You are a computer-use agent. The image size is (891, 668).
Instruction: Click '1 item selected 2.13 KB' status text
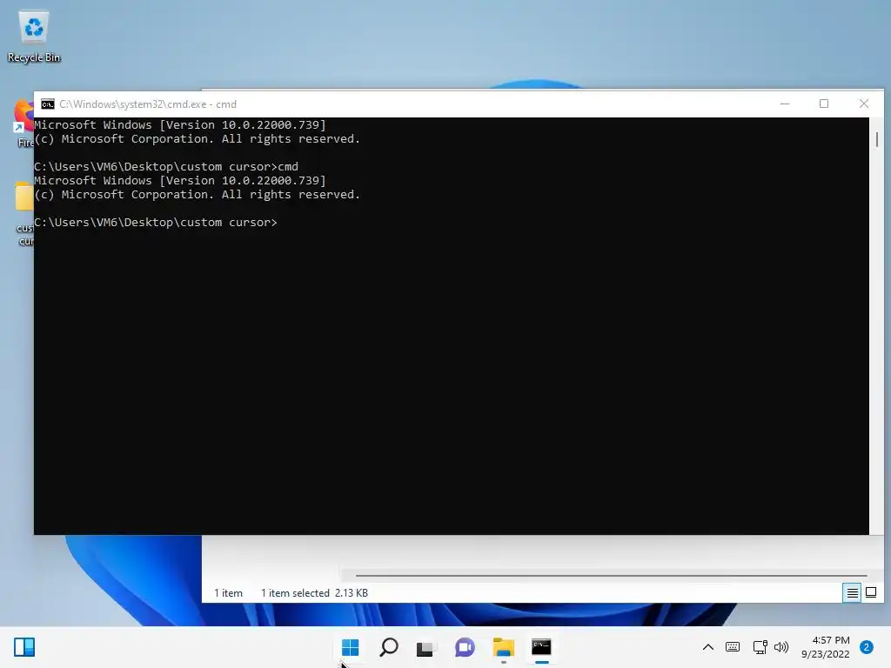[314, 593]
